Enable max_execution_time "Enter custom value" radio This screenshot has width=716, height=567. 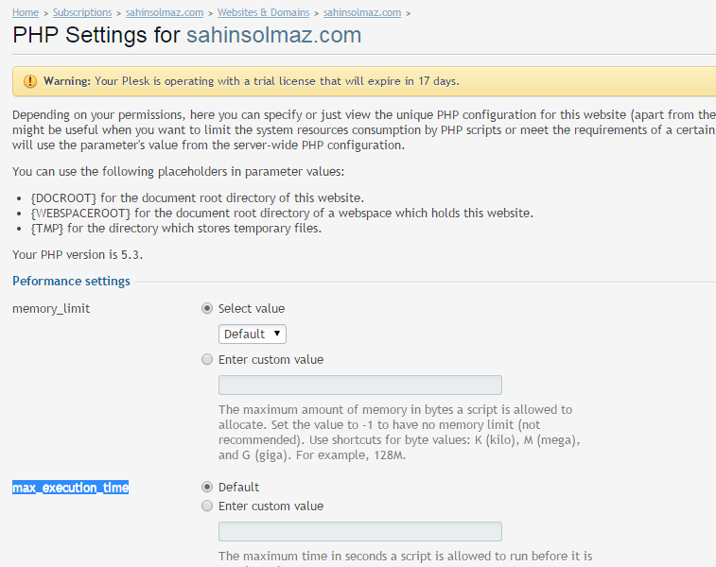click(207, 506)
